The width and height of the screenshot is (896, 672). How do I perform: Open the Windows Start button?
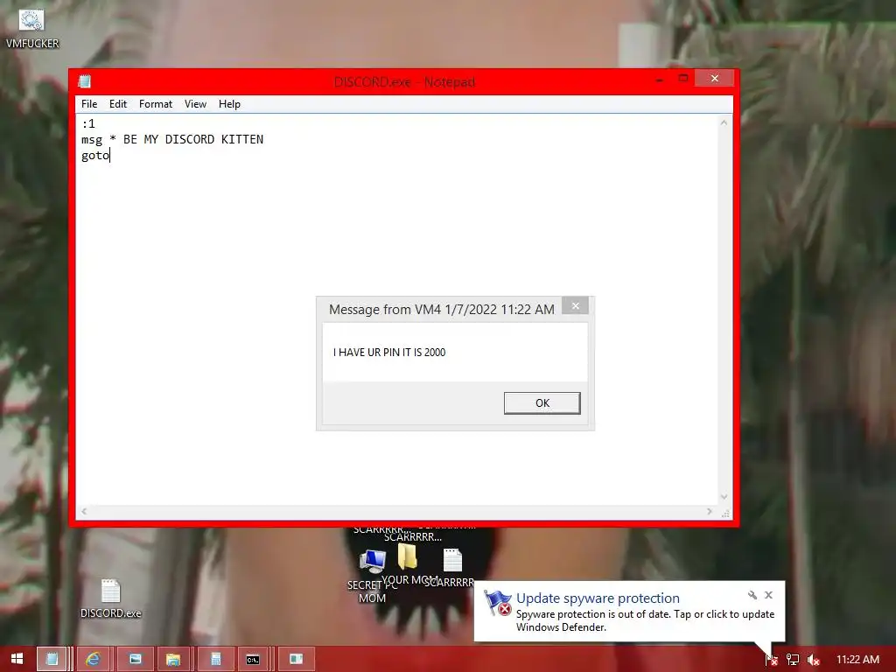click(x=17, y=659)
